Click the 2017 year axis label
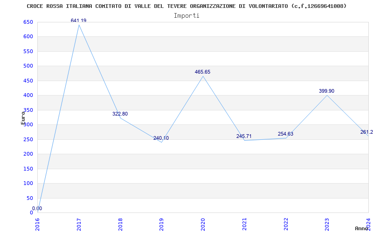 tap(79, 224)
